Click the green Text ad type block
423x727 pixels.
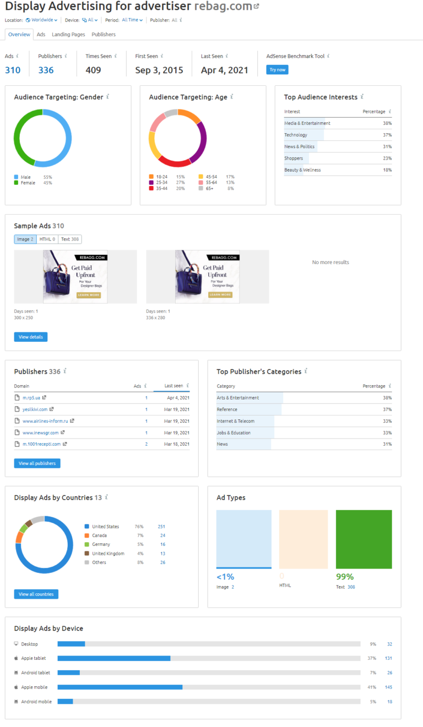pyautogui.click(x=364, y=539)
